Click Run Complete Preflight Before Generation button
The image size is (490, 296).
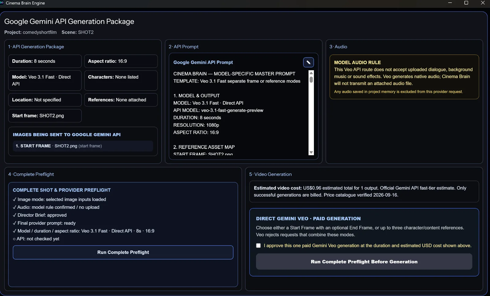pos(364,262)
